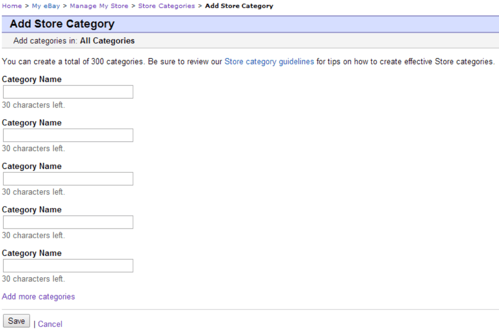Go to Home breadcrumb link
Viewport: 499px width, 333px height.
pyautogui.click(x=12, y=6)
